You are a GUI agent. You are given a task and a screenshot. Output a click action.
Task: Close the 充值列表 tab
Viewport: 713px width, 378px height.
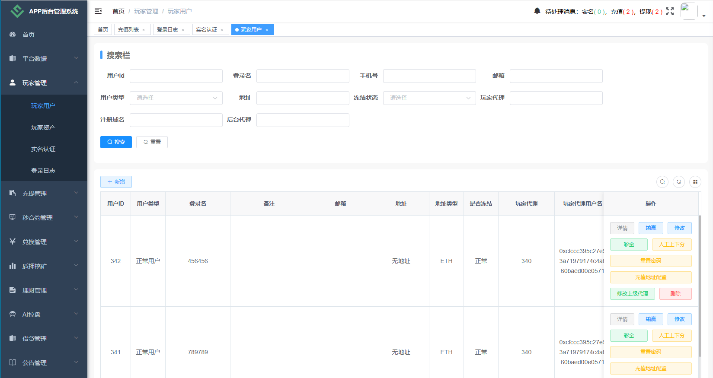[x=144, y=30]
